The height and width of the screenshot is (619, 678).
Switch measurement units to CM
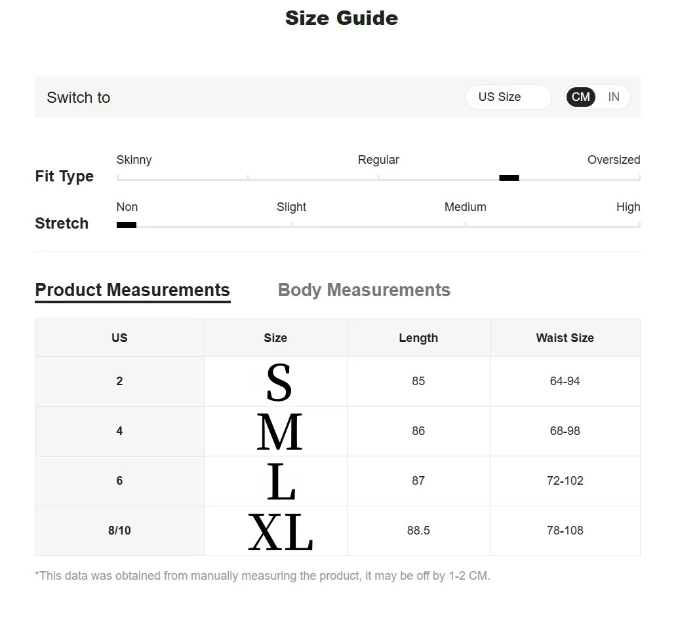tap(580, 97)
